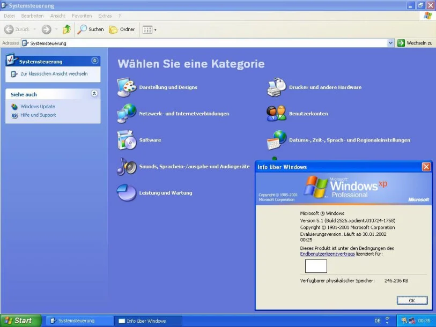Open Leistung und Wartung pie chart icon
This screenshot has height=327, width=436.
(127, 192)
